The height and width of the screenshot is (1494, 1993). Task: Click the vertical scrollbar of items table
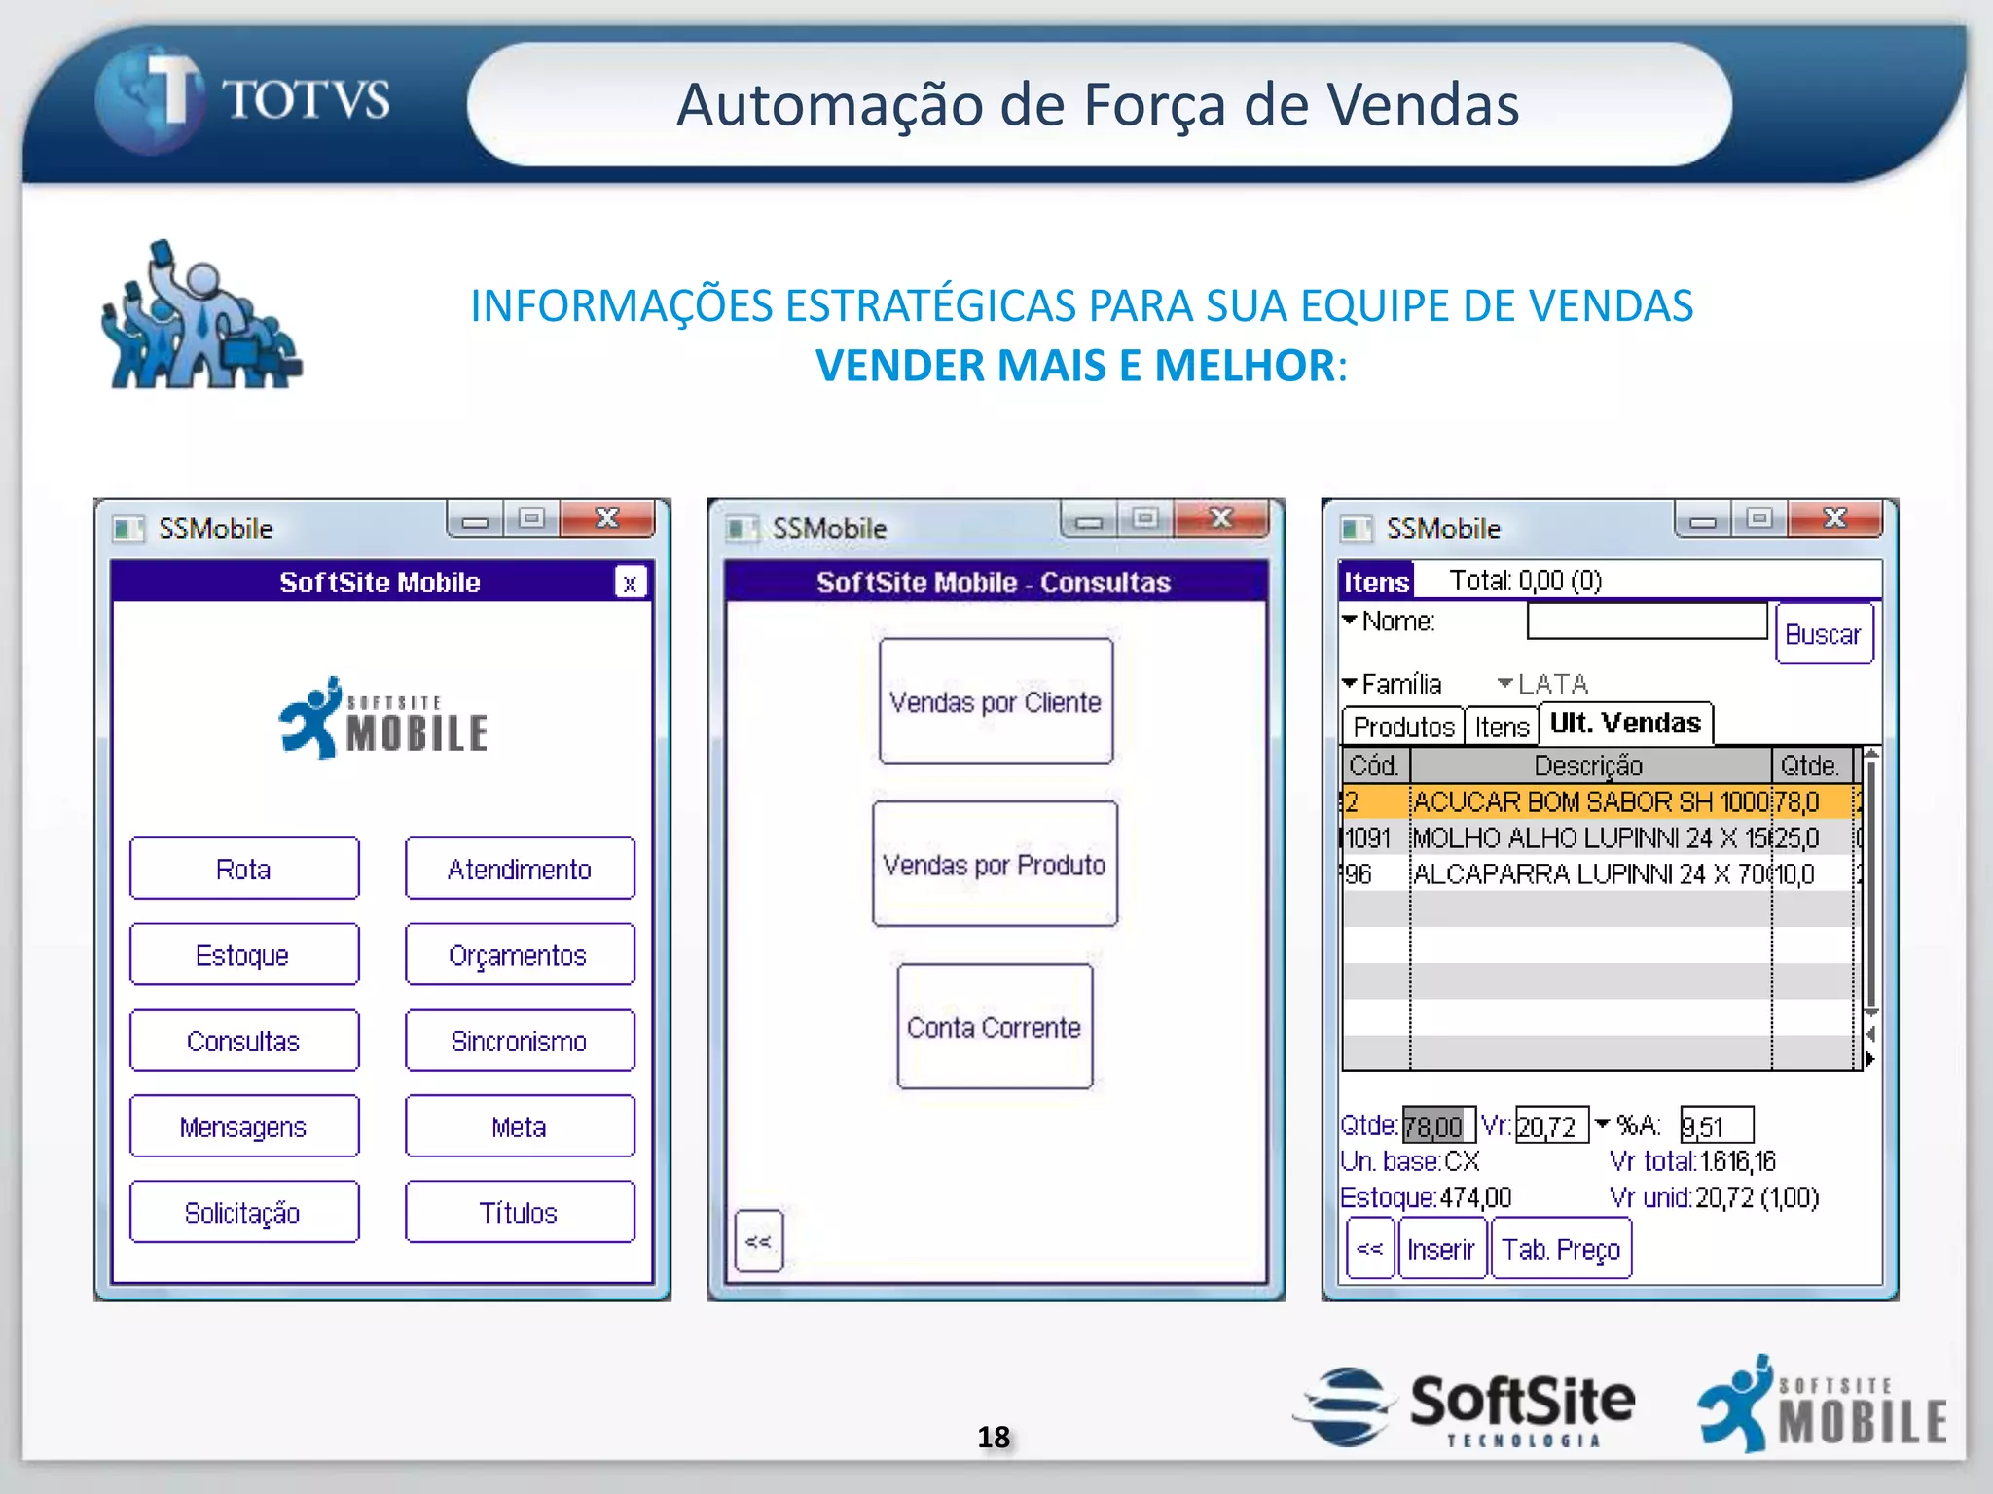1870,885
